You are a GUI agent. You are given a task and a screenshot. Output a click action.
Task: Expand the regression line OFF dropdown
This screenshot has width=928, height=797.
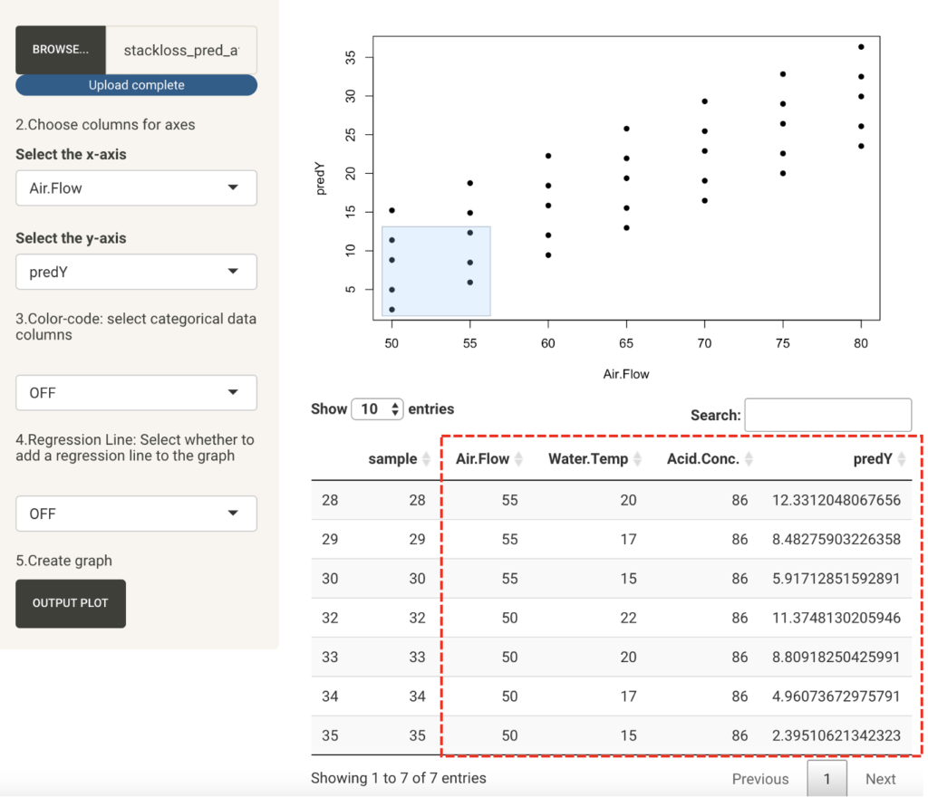[136, 514]
